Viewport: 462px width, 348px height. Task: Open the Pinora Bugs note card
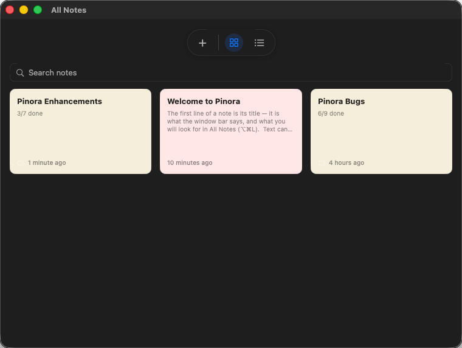point(381,131)
